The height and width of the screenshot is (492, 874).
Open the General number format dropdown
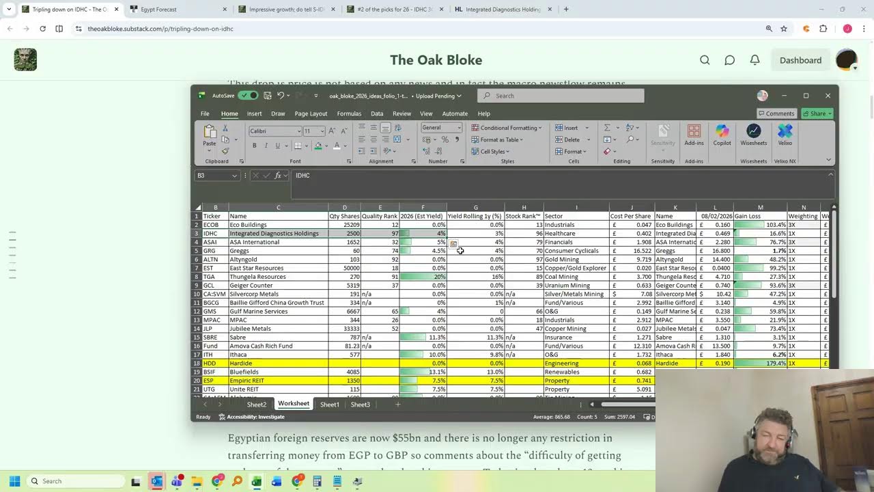(x=459, y=128)
